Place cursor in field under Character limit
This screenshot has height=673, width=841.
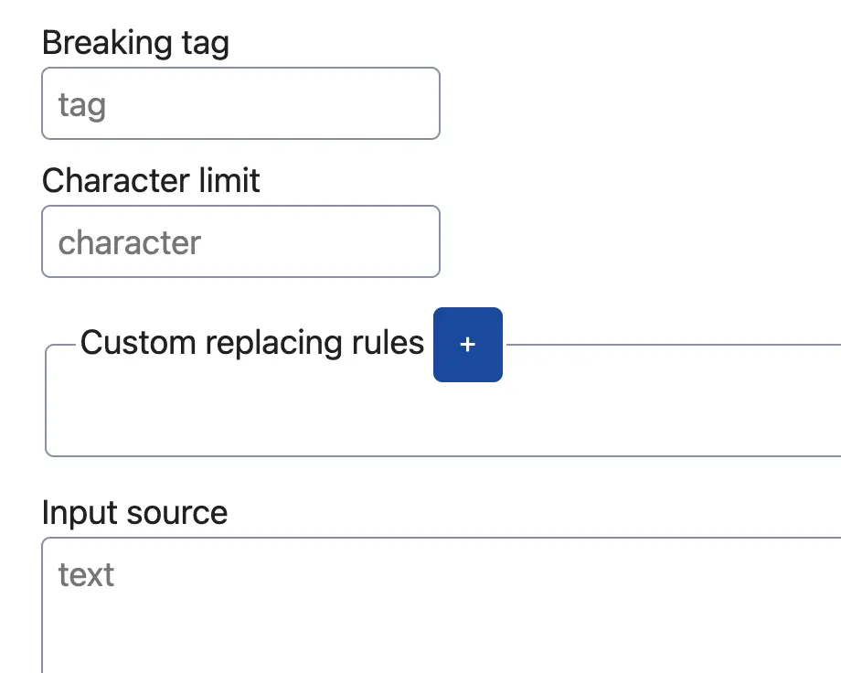(x=240, y=241)
